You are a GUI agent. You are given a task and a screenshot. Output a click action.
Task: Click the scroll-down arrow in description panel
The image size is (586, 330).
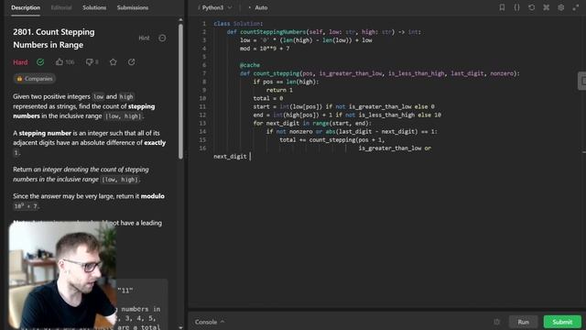tap(181, 327)
